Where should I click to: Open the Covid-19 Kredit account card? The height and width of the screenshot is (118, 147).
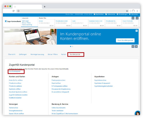130,23
